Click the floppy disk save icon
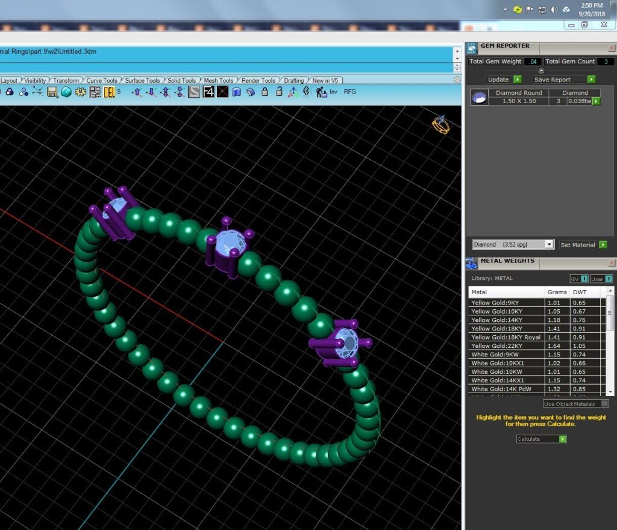The width and height of the screenshot is (617, 530). [x=52, y=92]
